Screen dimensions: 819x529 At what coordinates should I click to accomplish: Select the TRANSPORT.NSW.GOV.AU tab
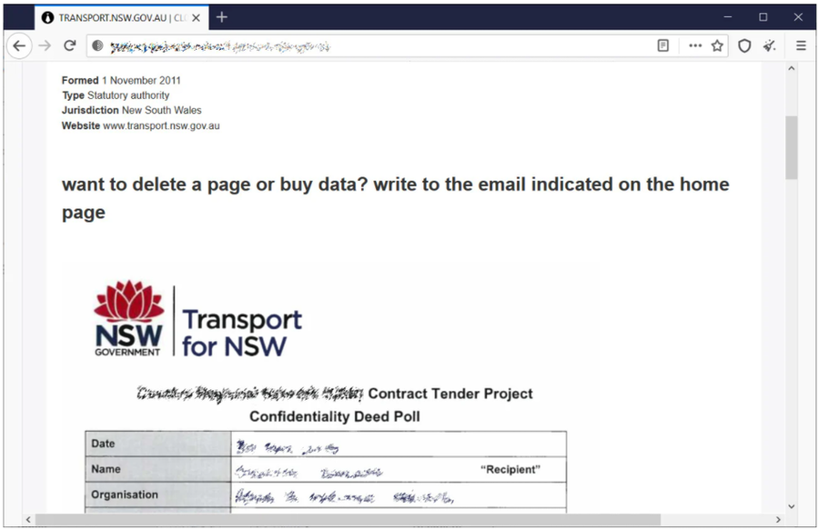[122, 18]
